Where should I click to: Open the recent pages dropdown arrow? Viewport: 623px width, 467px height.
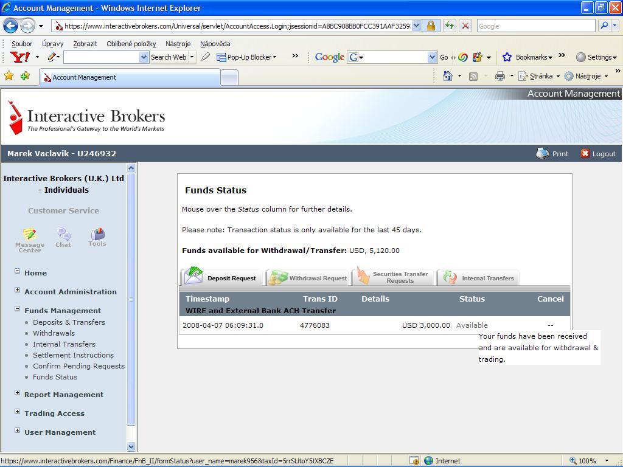(x=41, y=26)
